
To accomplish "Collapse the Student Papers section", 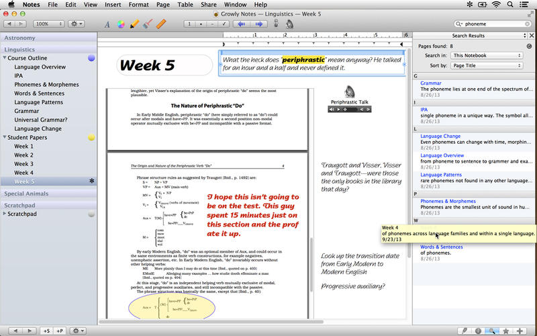I will [x=5, y=137].
